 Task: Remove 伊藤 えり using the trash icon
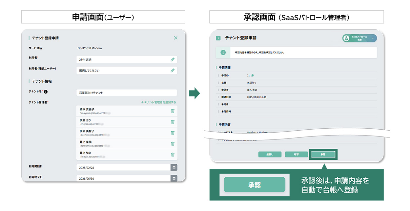(x=173, y=122)
